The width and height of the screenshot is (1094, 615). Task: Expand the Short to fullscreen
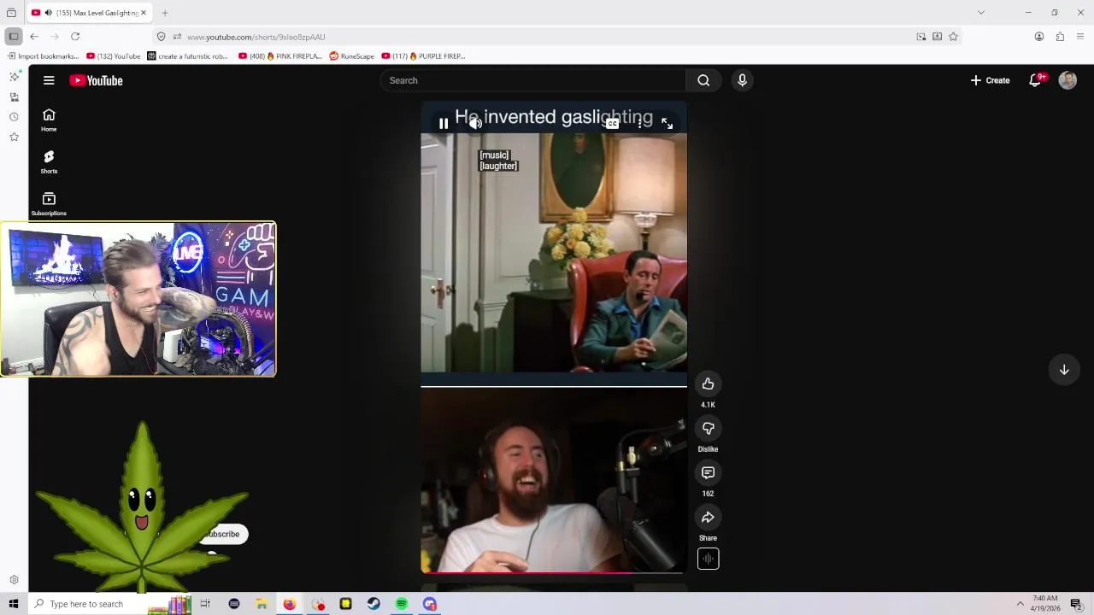(x=667, y=123)
